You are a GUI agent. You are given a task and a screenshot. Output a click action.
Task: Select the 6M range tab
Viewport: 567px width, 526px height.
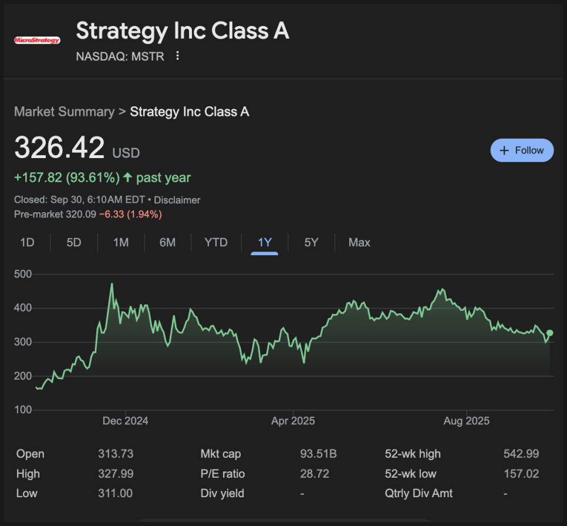click(x=167, y=242)
